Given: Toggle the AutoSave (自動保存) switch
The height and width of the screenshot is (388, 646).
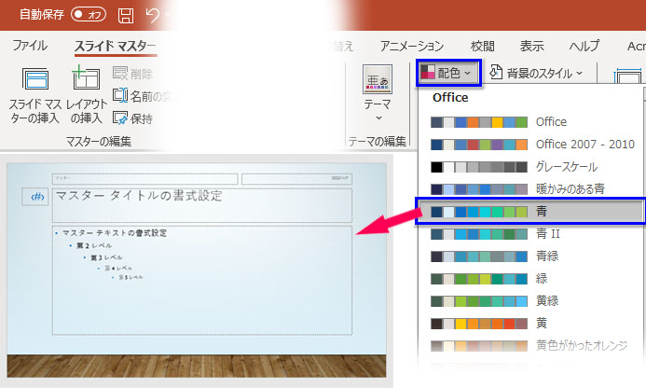Looking at the screenshot, I should tap(89, 14).
